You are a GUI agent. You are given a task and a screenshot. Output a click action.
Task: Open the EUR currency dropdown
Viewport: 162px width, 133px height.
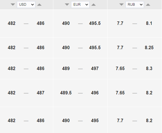point(80,5)
